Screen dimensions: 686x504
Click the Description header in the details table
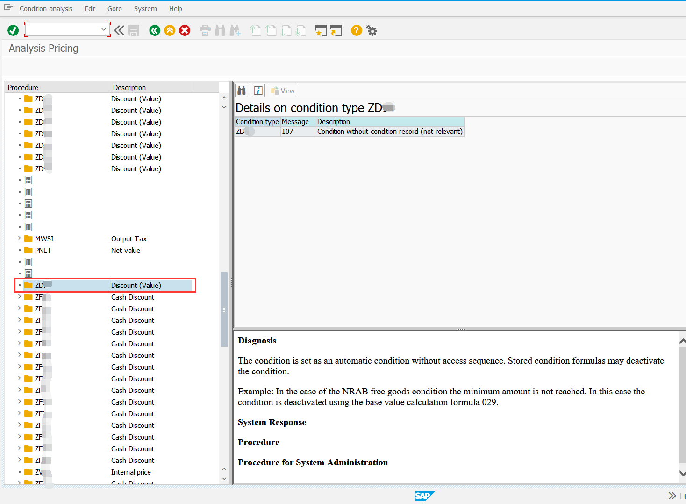390,122
